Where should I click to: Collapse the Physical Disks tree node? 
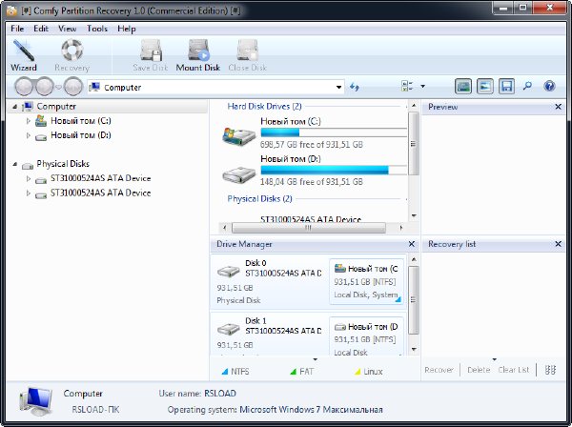(x=14, y=164)
